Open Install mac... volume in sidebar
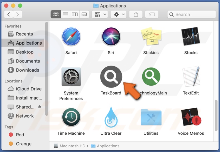This screenshot has height=152, width=220. 23,98
